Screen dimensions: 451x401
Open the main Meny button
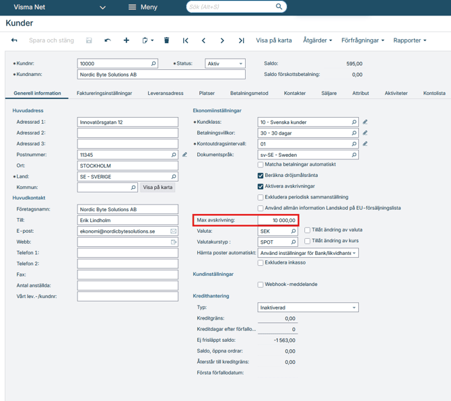tap(143, 7)
